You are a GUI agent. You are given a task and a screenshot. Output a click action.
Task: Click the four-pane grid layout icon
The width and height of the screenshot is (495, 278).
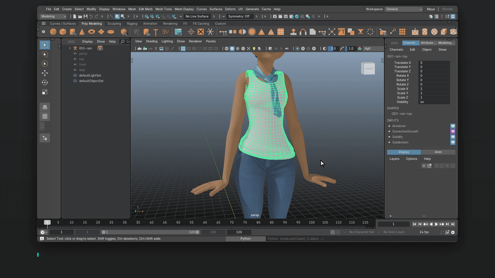(x=45, y=116)
